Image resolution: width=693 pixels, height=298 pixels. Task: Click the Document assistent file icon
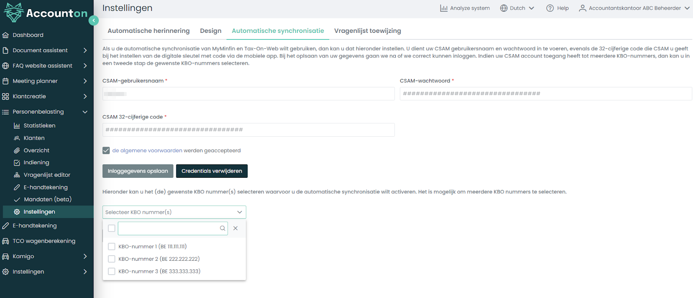(x=6, y=50)
